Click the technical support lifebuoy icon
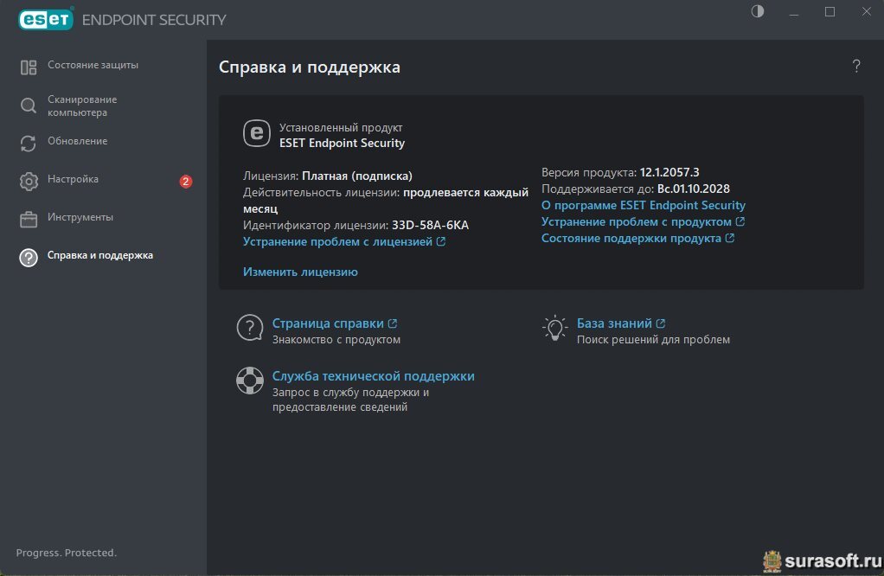This screenshot has height=576, width=884. pyautogui.click(x=249, y=381)
